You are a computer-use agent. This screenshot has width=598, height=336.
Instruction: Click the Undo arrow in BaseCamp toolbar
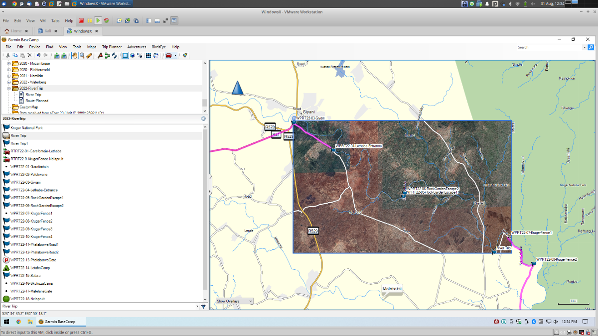pyautogui.click(x=38, y=55)
